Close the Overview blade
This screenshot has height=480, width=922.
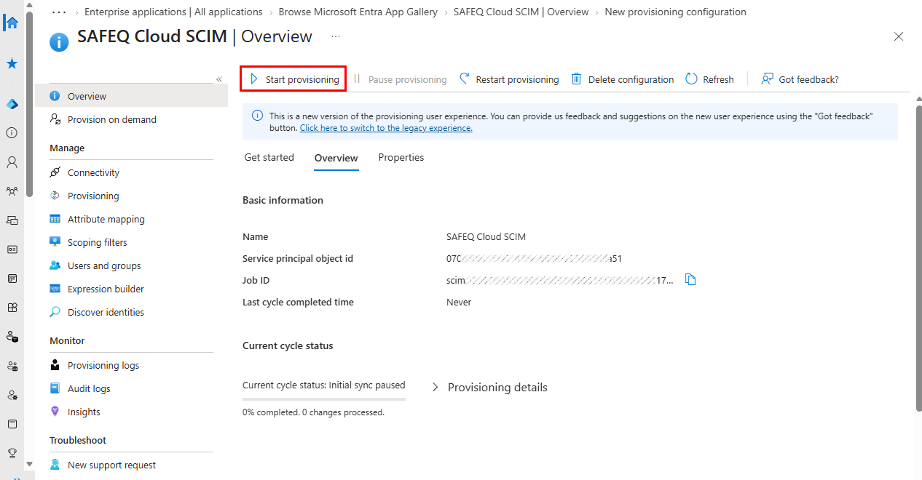(899, 36)
